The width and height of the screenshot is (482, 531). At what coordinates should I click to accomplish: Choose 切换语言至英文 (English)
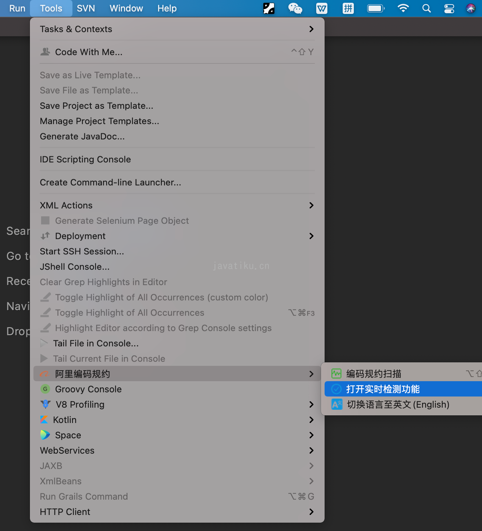pyautogui.click(x=403, y=405)
